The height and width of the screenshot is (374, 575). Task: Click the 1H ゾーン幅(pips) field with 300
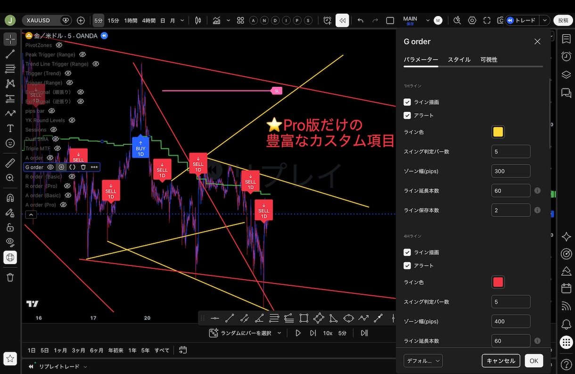click(511, 171)
